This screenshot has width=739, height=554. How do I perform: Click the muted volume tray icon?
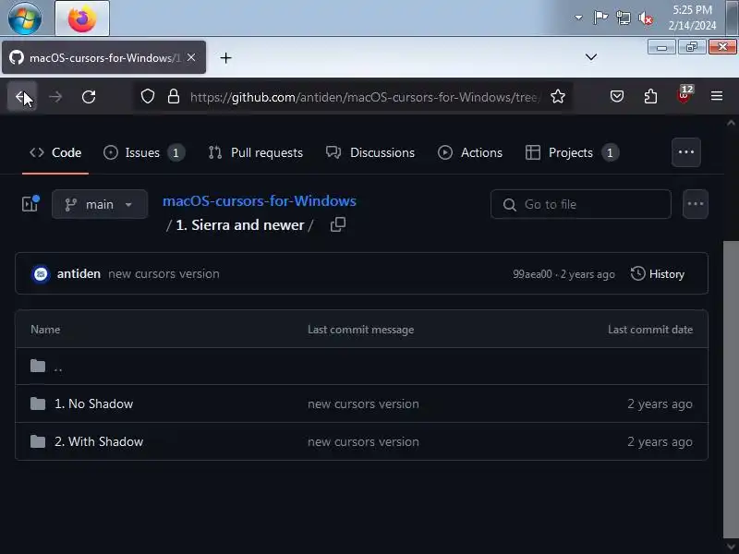point(645,18)
